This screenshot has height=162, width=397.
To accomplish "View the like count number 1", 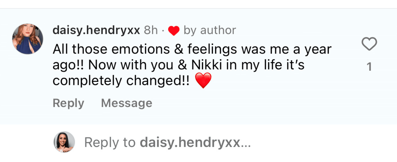I will [369, 67].
